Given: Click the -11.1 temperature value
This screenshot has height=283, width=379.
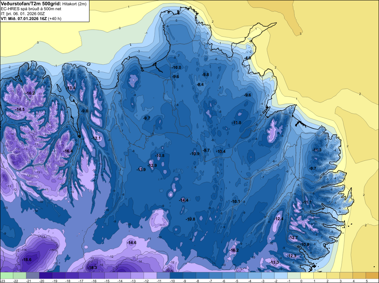Looking at the screenshot, I should point(307,202).
